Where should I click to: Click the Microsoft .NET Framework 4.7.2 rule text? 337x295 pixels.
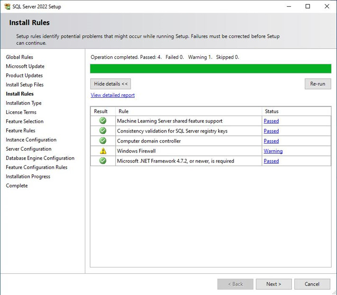click(175, 161)
